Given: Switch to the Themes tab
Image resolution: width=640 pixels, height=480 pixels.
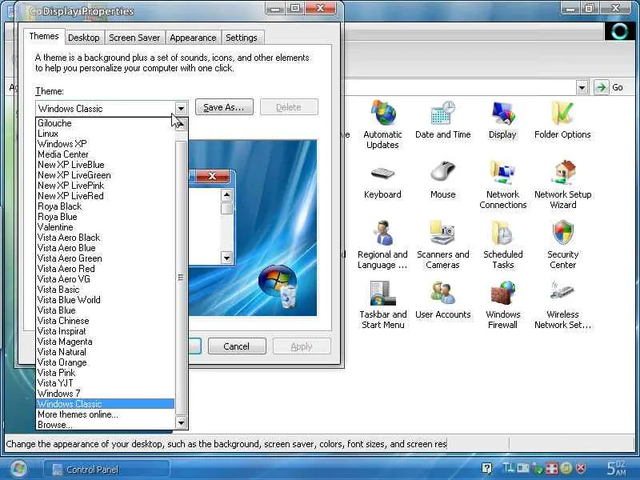Looking at the screenshot, I should pyautogui.click(x=44, y=36).
